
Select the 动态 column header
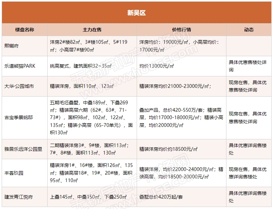[249, 30]
